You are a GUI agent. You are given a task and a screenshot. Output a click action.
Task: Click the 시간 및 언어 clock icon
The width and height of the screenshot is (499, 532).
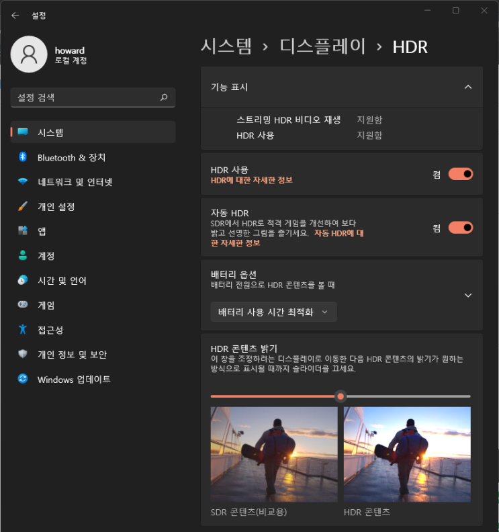pos(23,280)
